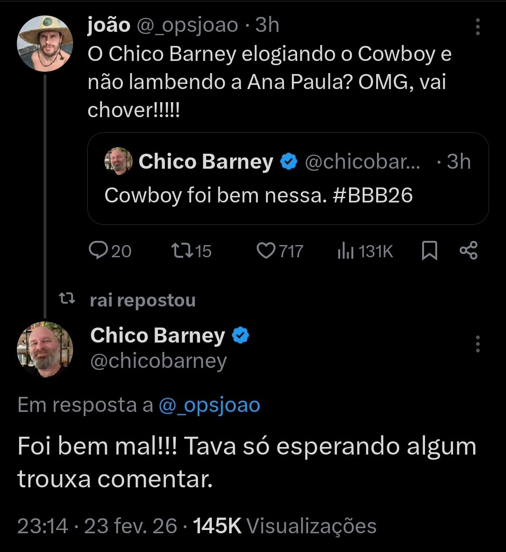Tap the verified badge in the quoted tweet
Viewport: 506px width, 552px height.
pos(289,162)
